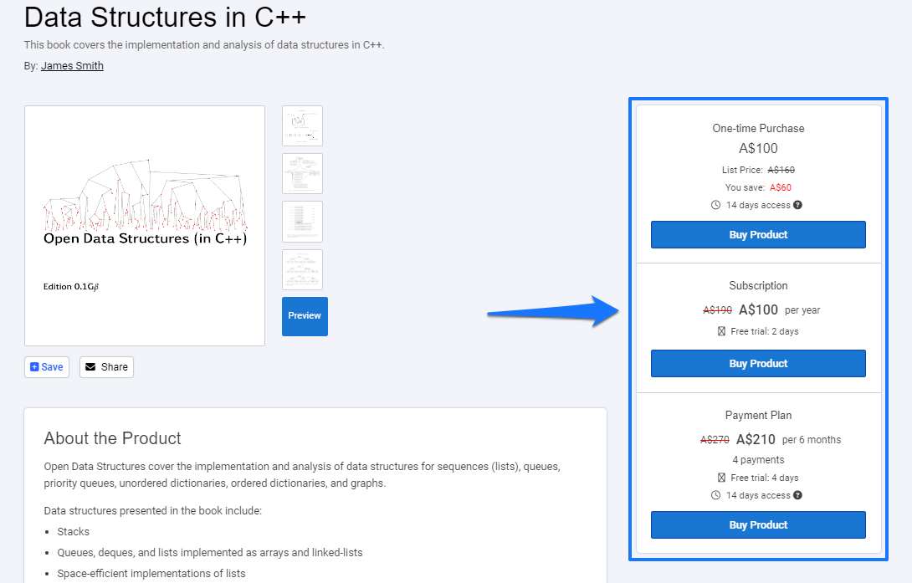The width and height of the screenshot is (912, 583).
Task: Buy the Subscription product
Action: (x=758, y=363)
